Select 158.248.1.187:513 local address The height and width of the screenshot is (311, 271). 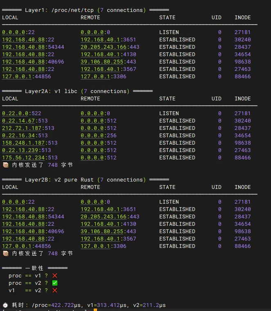(30, 143)
